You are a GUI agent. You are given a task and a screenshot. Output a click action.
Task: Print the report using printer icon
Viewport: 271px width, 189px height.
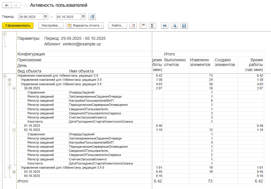[165, 26]
